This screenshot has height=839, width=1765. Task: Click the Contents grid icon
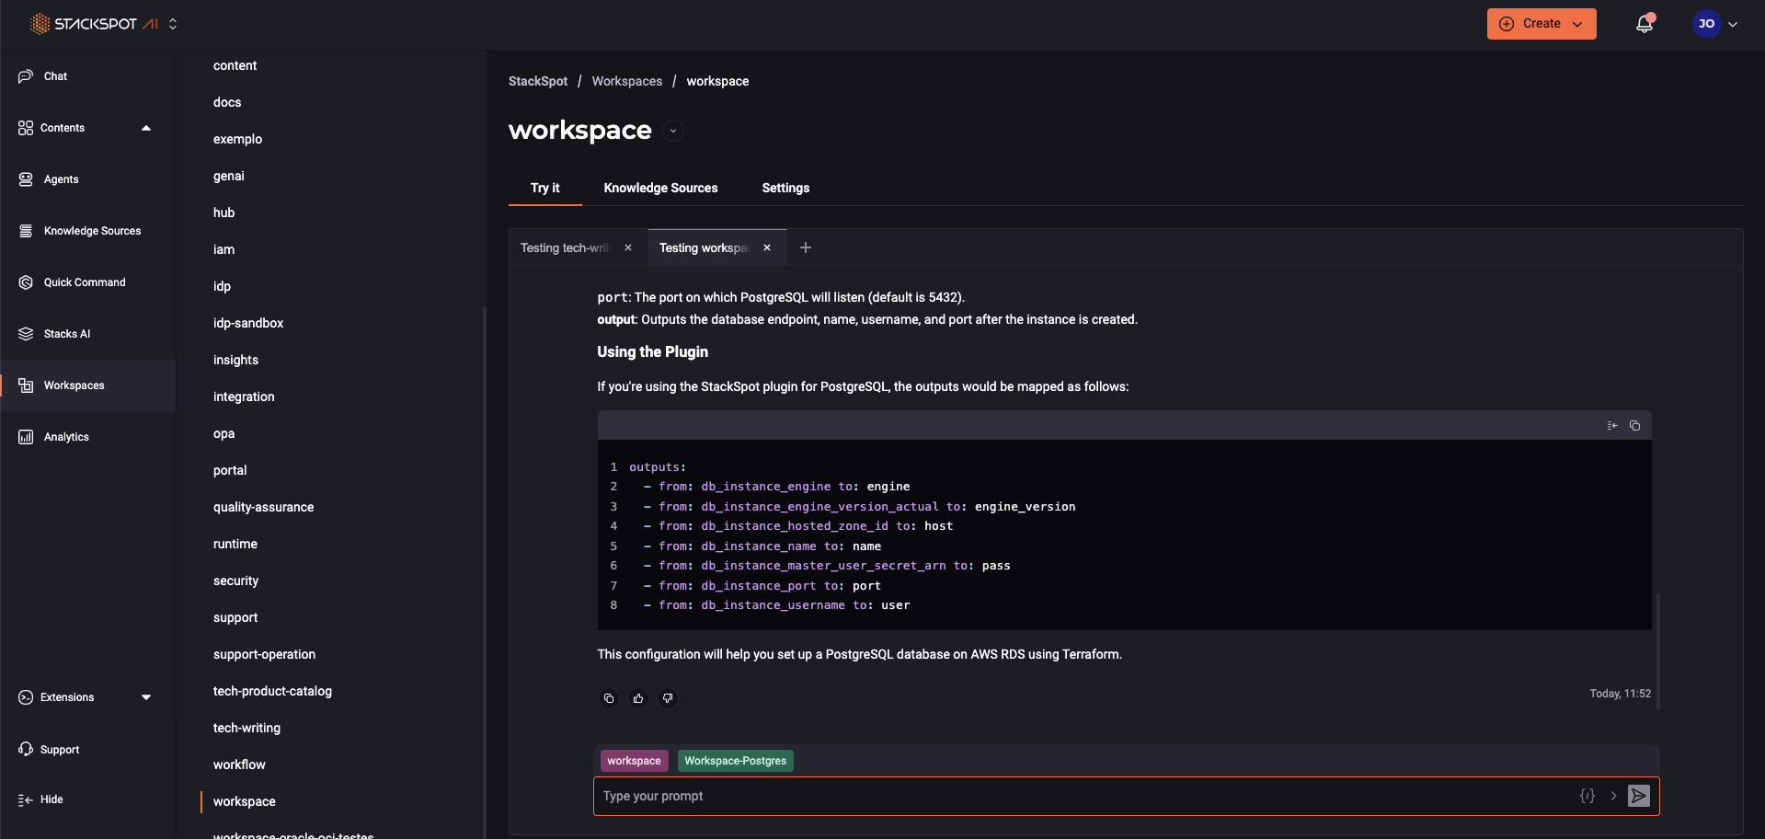click(x=26, y=128)
